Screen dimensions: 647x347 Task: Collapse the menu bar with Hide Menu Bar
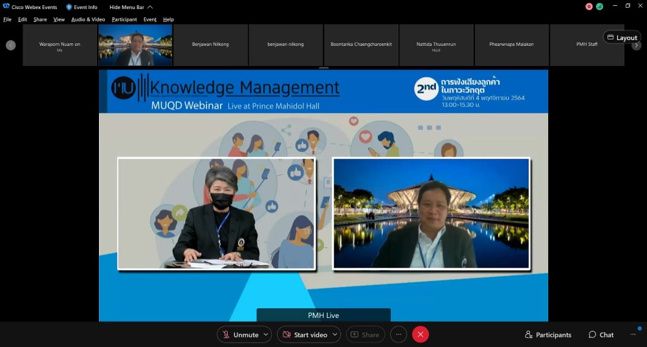click(131, 7)
